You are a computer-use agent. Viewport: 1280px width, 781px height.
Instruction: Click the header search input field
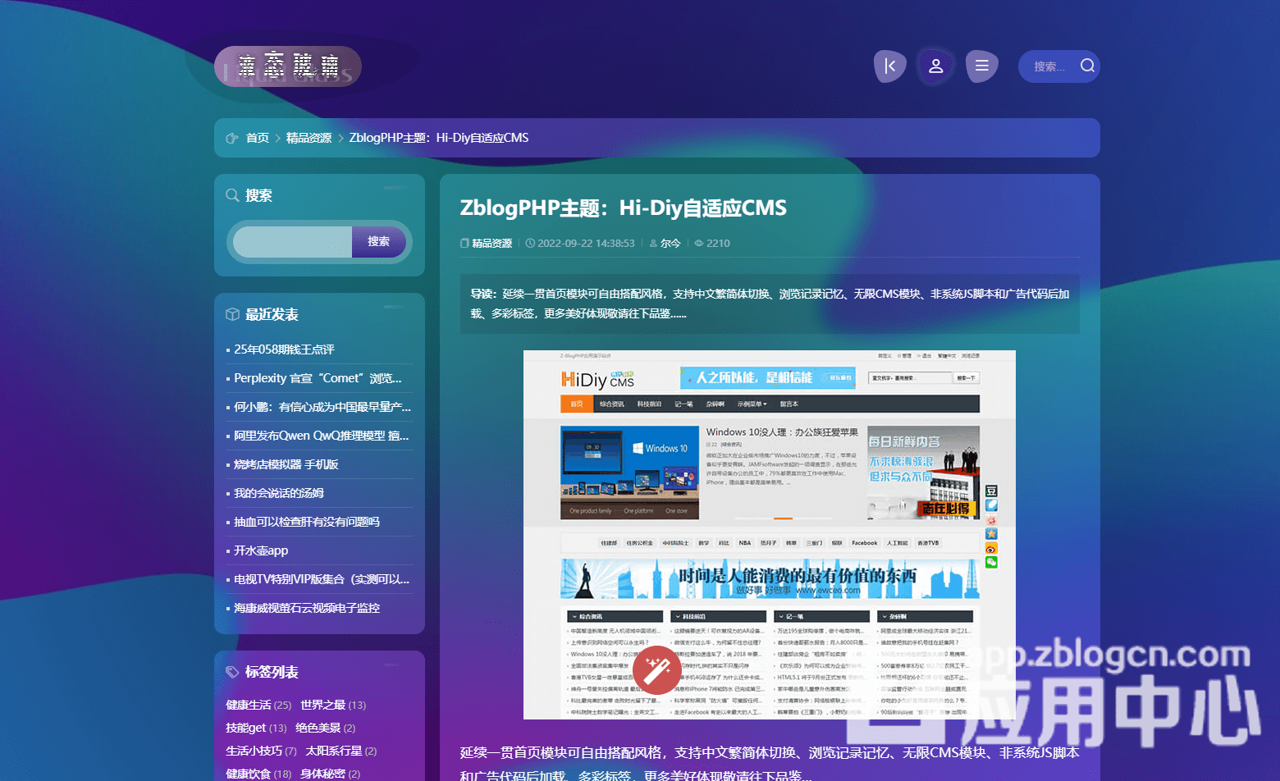[x=1051, y=66]
